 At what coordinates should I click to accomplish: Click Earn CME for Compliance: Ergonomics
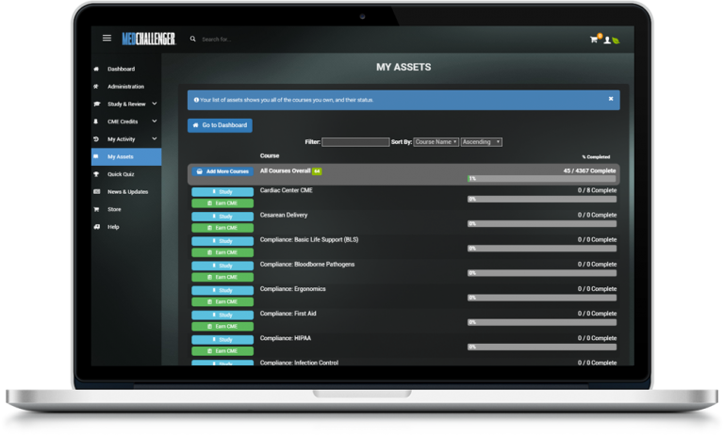point(222,301)
